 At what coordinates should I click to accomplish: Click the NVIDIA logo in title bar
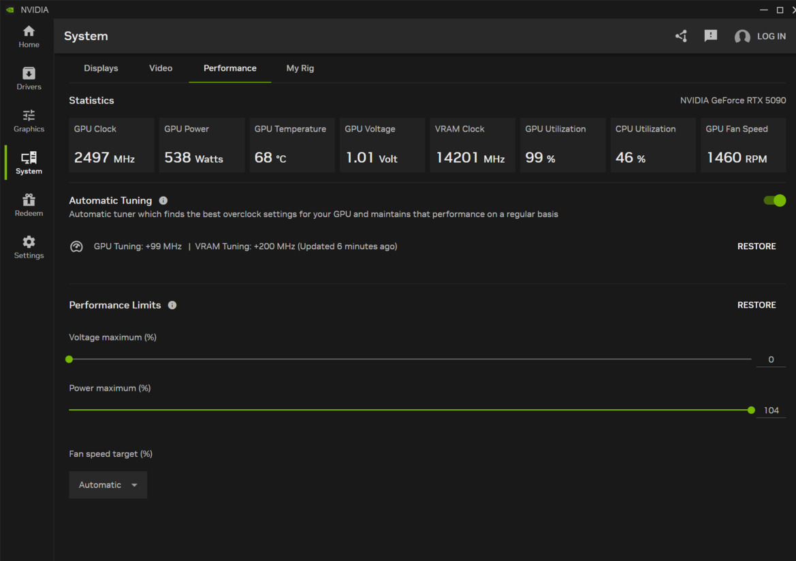tap(10, 10)
